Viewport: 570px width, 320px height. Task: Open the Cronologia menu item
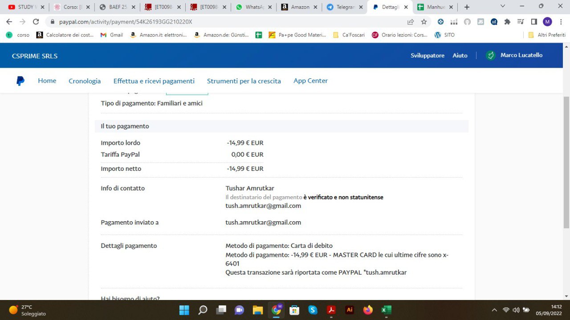pos(85,81)
